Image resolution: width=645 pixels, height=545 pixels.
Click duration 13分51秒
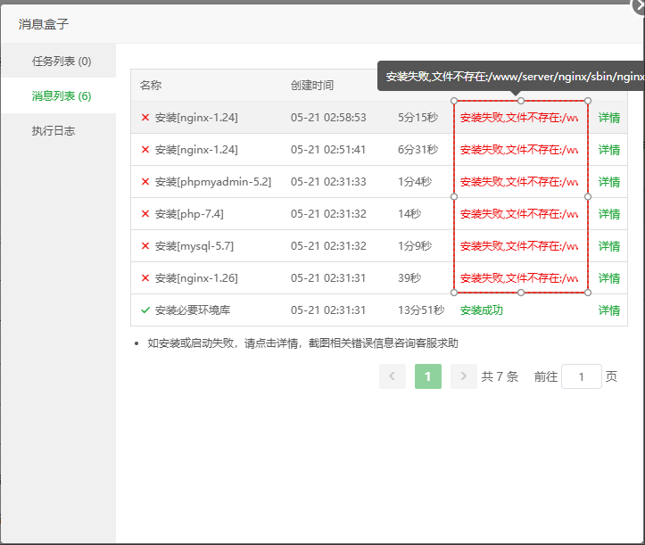coord(421,310)
